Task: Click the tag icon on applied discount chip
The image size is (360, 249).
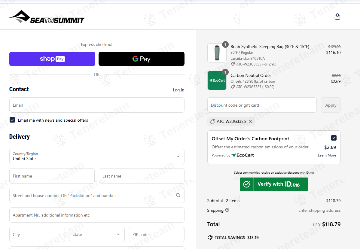Action: coord(212,122)
